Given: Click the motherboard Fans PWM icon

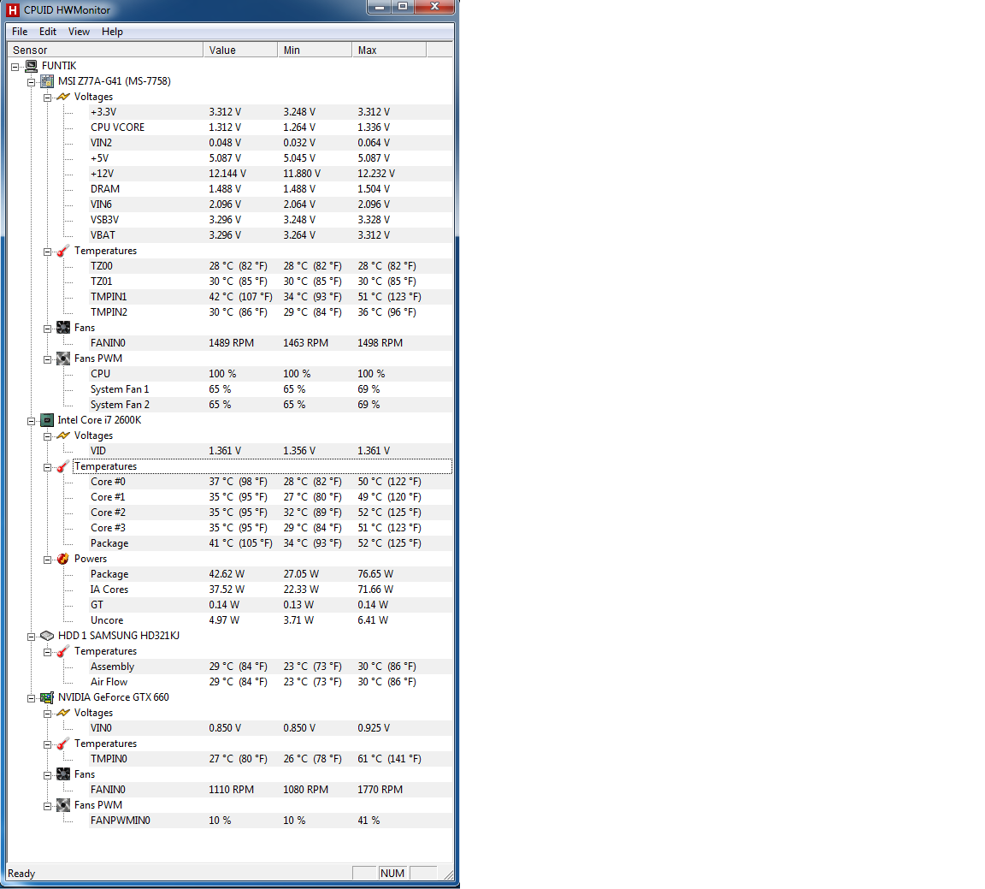Looking at the screenshot, I should point(62,359).
